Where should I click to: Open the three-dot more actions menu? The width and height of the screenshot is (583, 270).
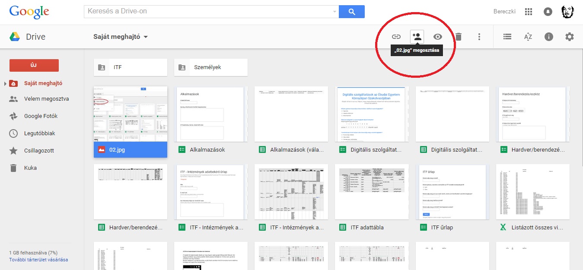(479, 37)
